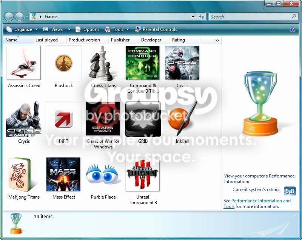Viewport: 302px width, 240px height.
Task: Expand the Views dropdown arrow
Action: (x=69, y=29)
